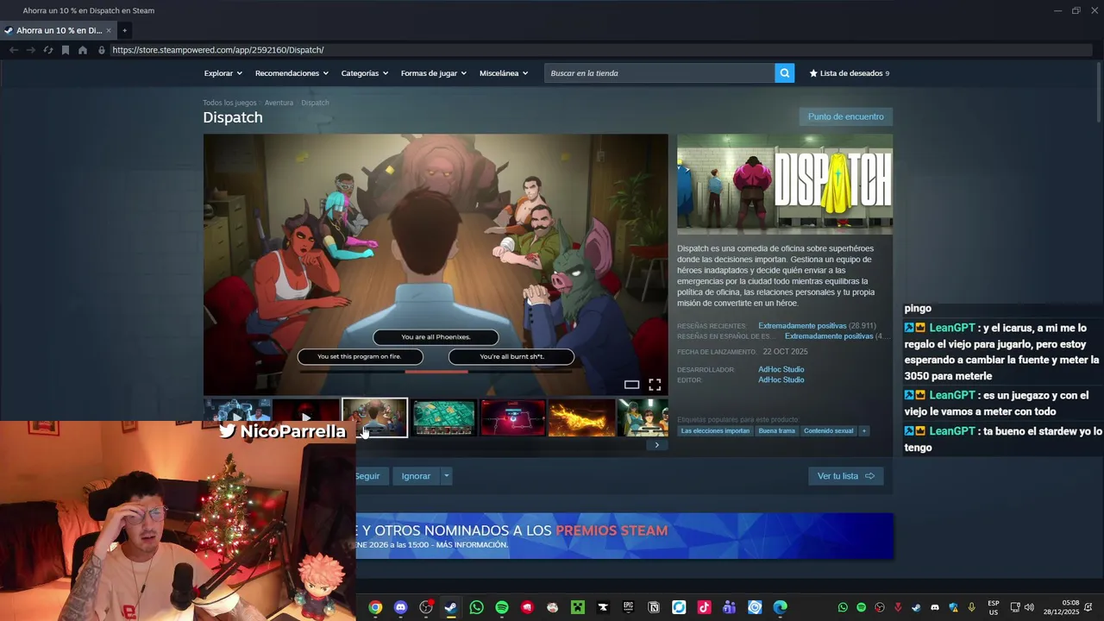
Task: Open Discord from the taskbar
Action: coord(400,607)
